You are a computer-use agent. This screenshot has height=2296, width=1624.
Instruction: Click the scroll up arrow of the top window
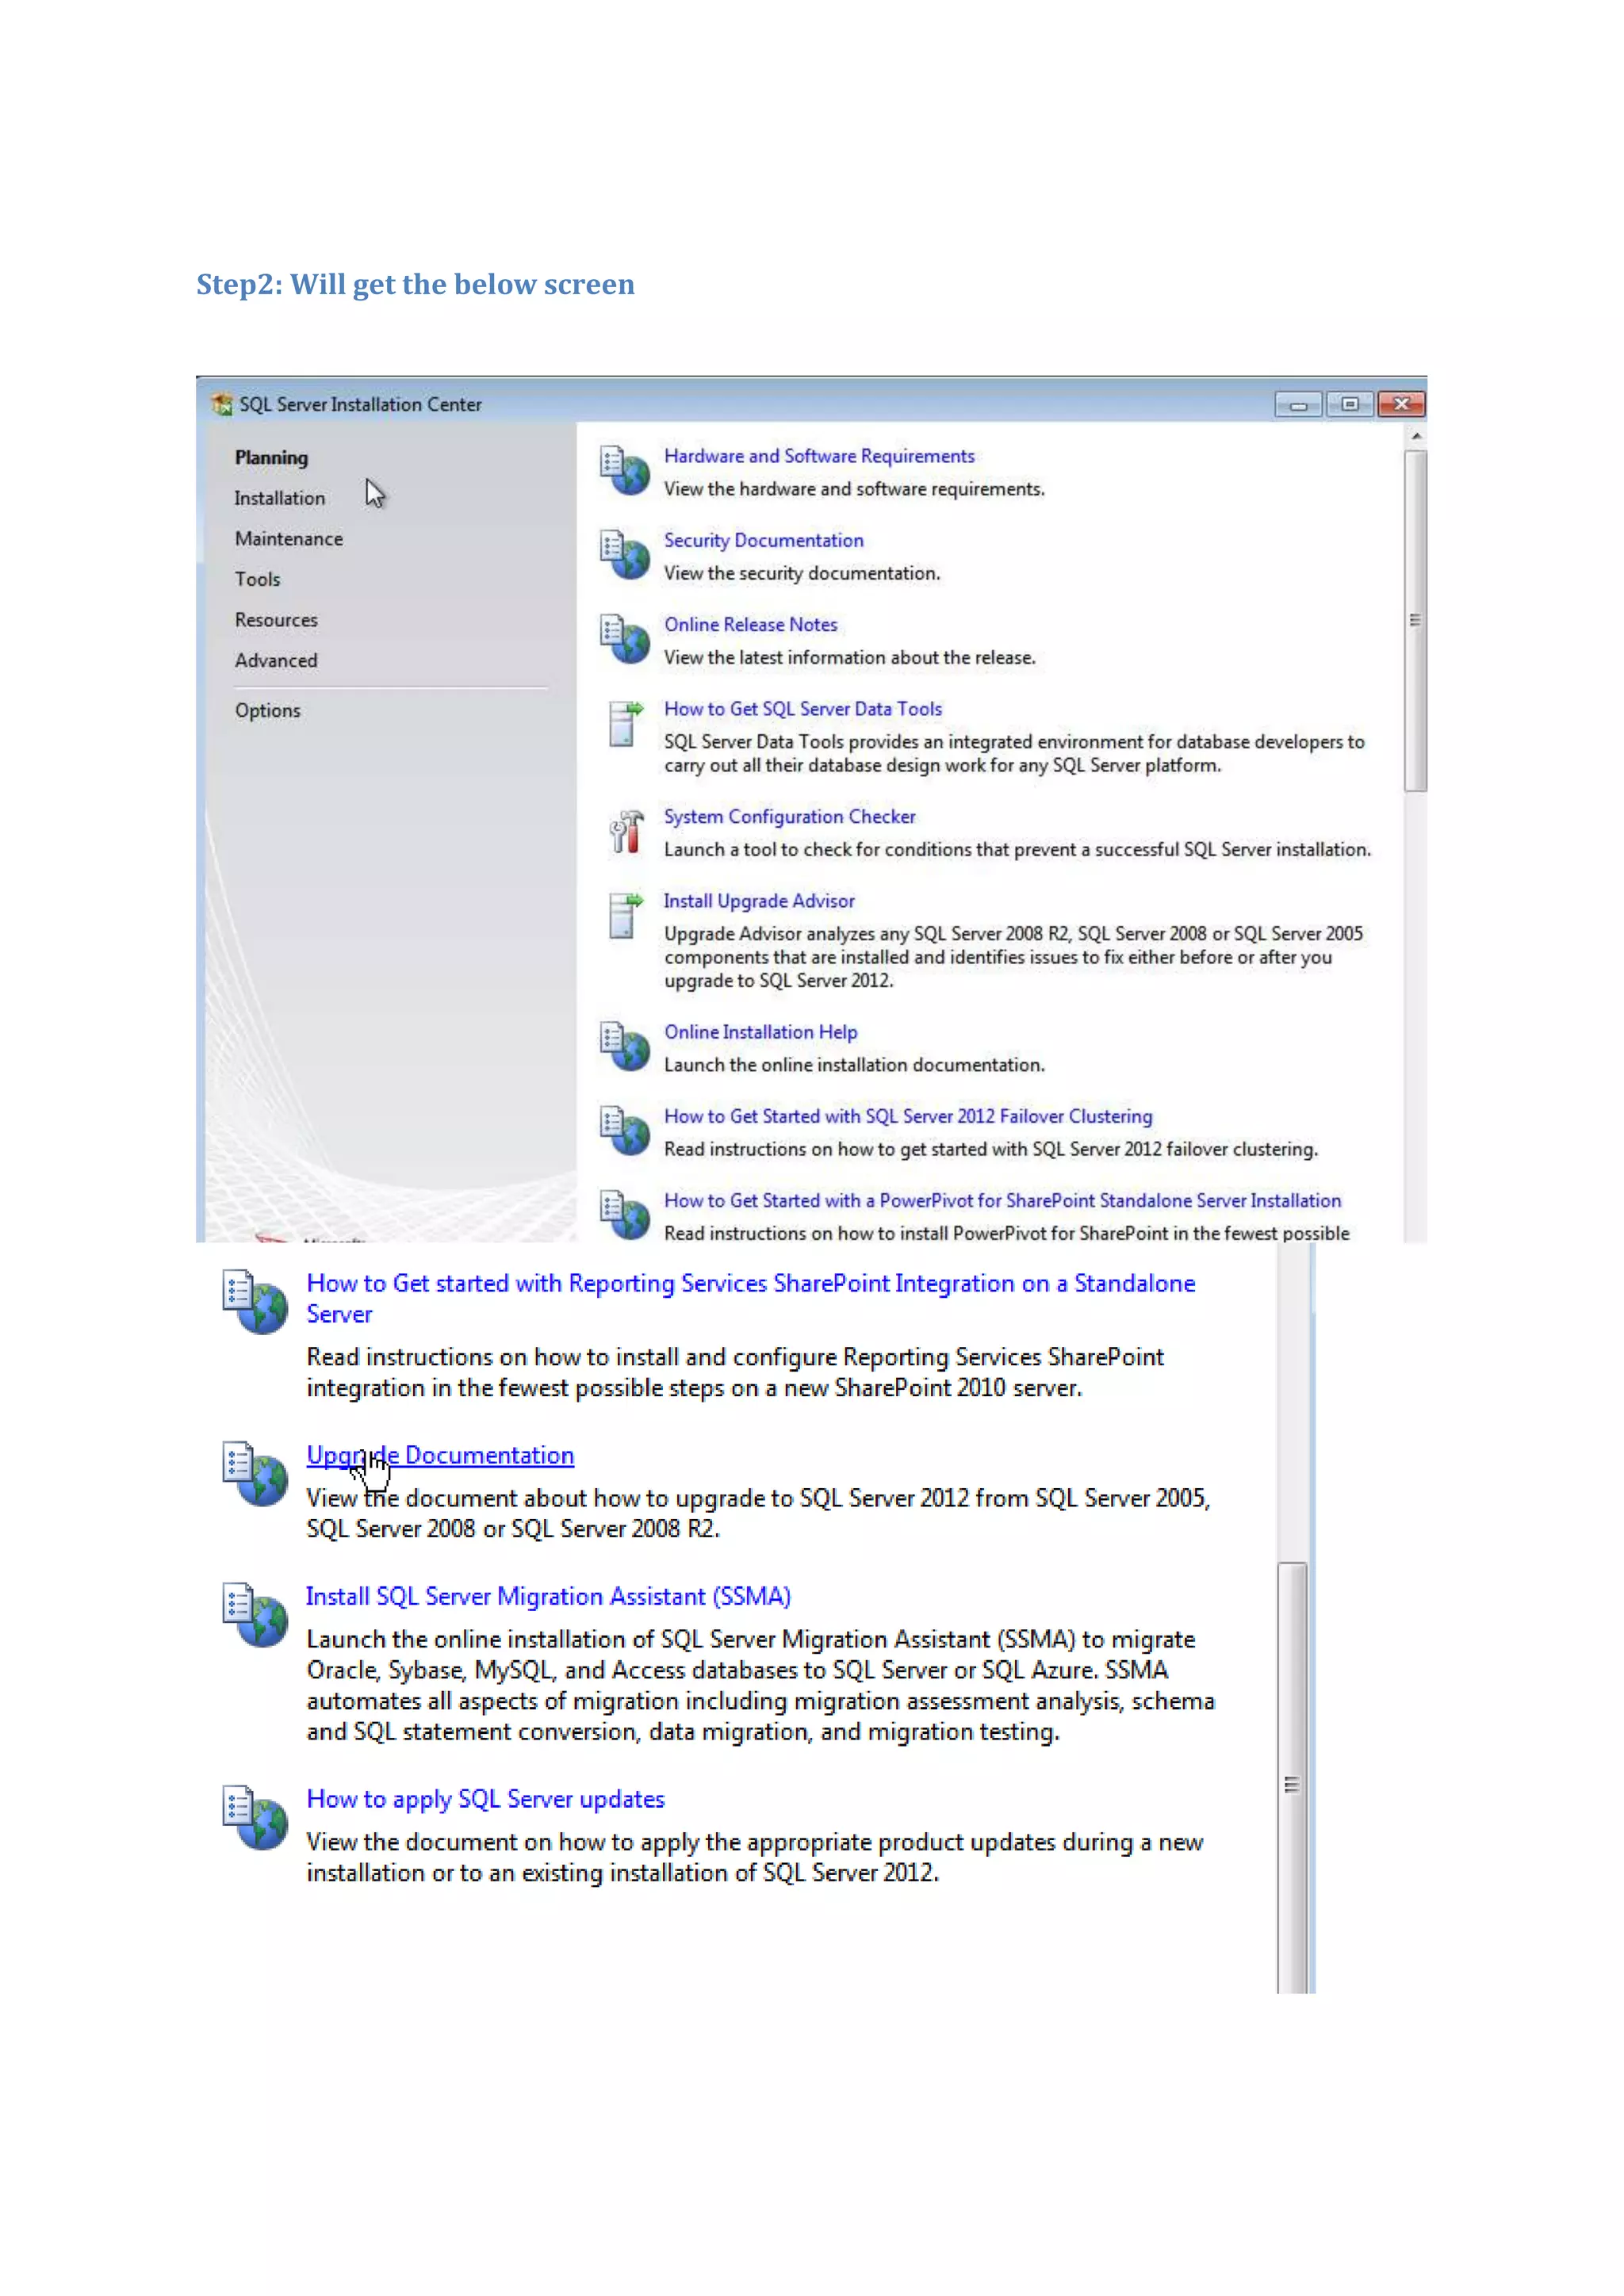(x=1415, y=437)
